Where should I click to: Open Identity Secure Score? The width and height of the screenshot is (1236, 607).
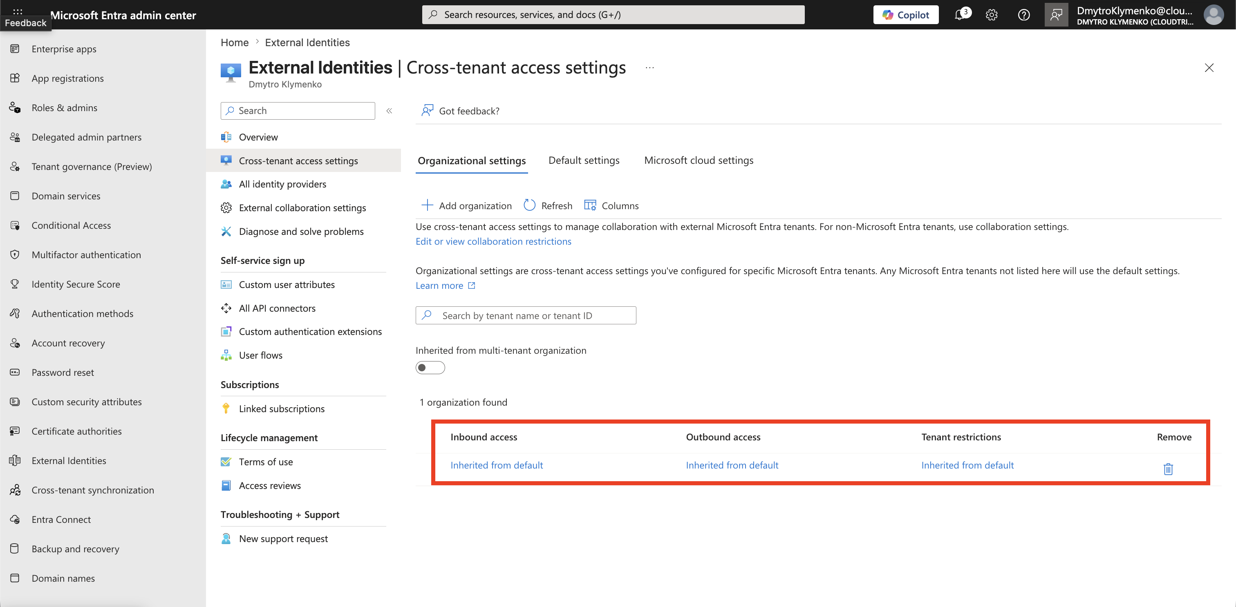tap(76, 284)
